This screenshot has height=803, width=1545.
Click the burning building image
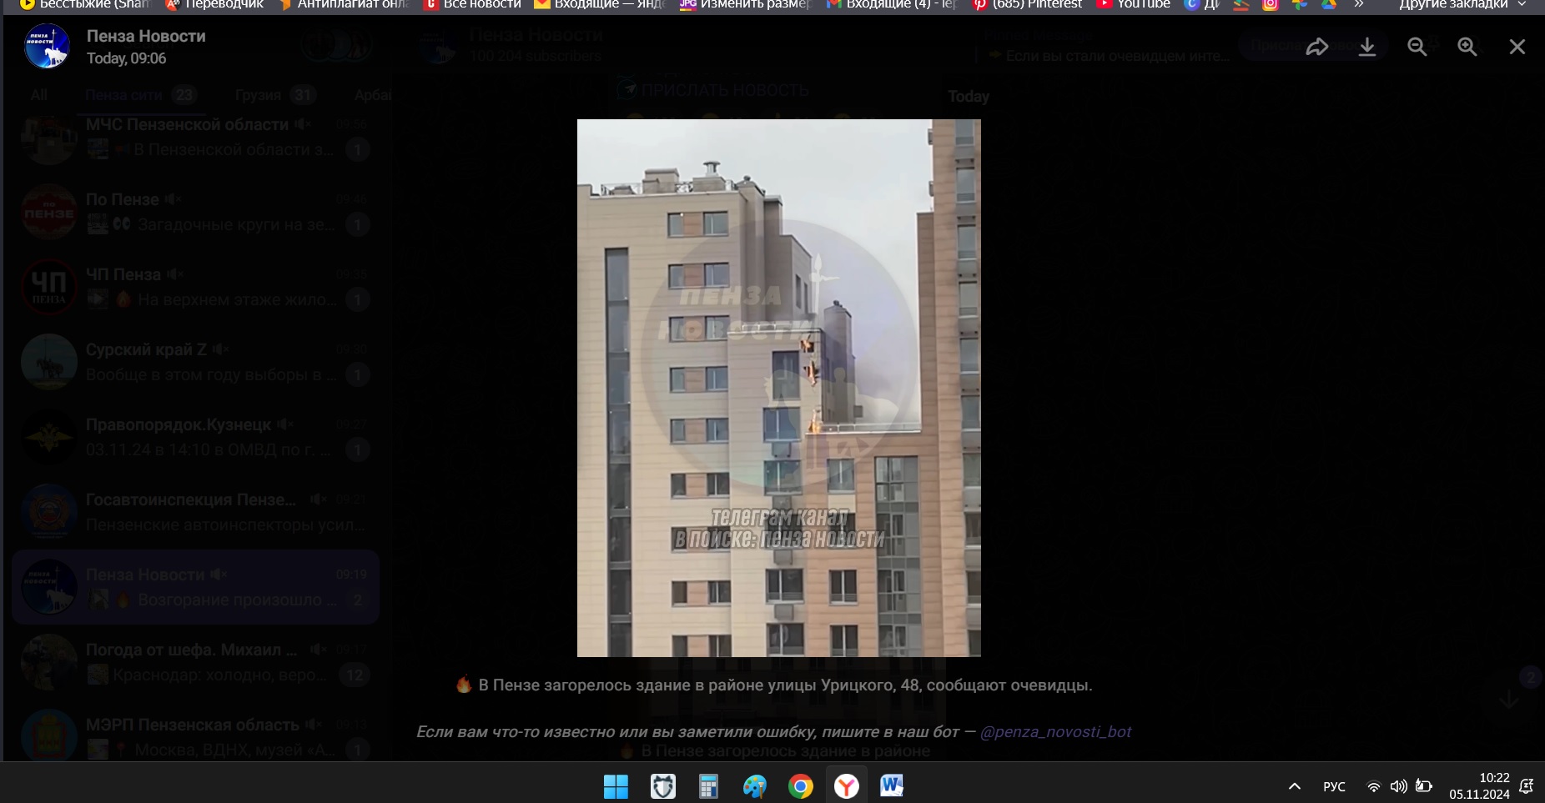click(778, 388)
